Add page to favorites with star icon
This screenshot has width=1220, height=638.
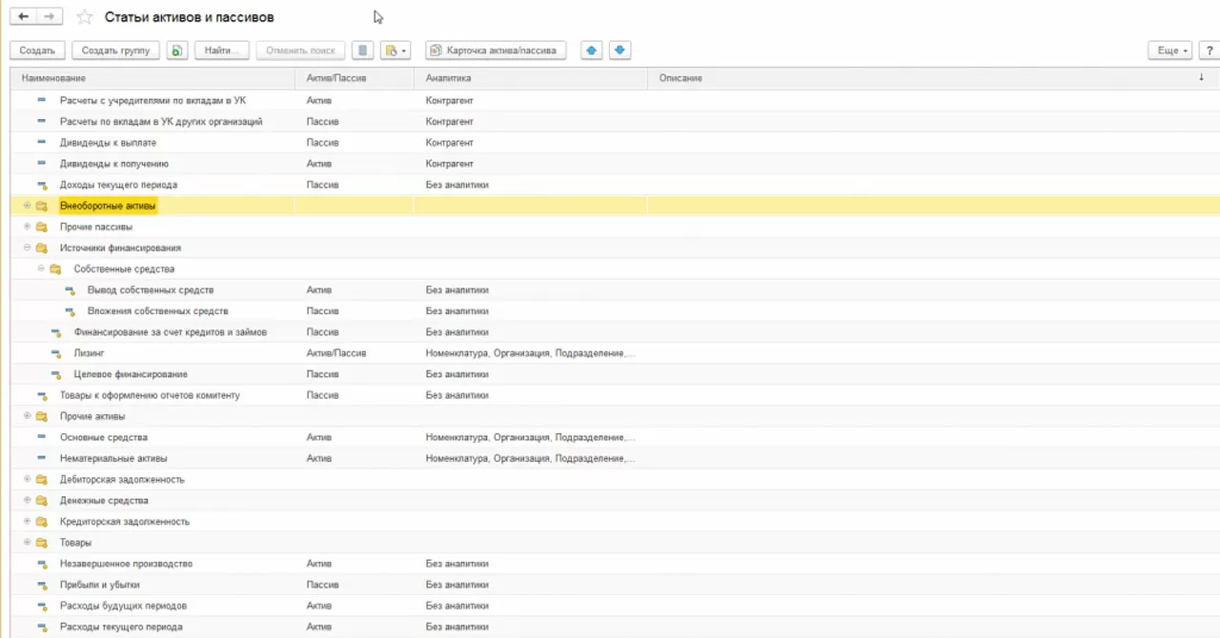[x=85, y=17]
